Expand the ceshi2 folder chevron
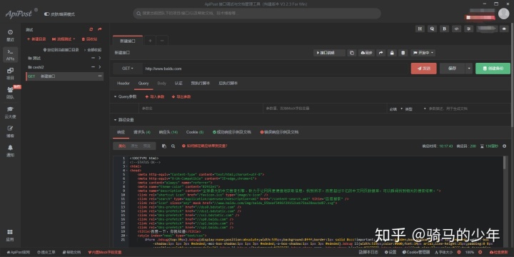This screenshot has height=257, width=514. [x=99, y=67]
